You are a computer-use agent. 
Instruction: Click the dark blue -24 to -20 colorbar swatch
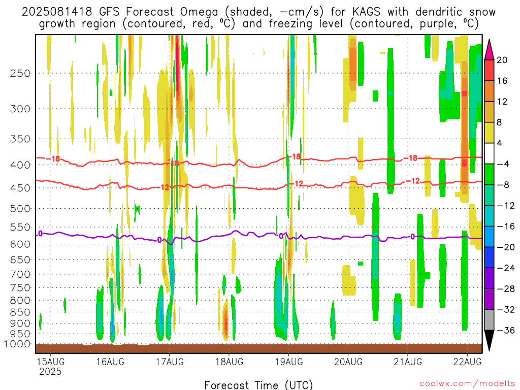pos(489,257)
